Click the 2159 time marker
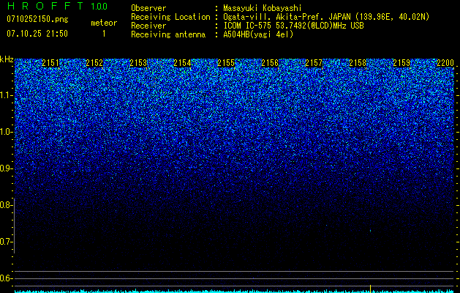 tap(401, 63)
